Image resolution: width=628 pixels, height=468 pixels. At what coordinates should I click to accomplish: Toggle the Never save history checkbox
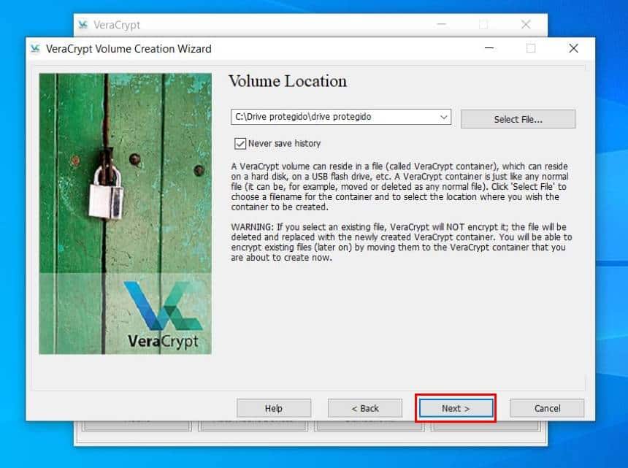click(240, 143)
